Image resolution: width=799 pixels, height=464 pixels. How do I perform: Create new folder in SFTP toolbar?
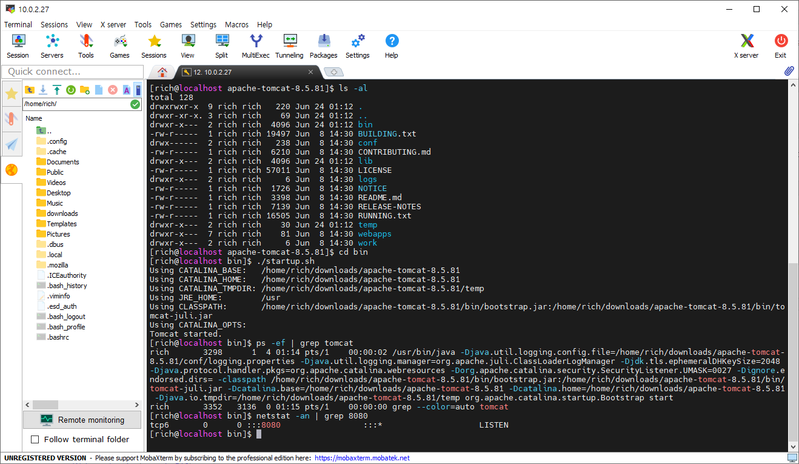(x=85, y=90)
